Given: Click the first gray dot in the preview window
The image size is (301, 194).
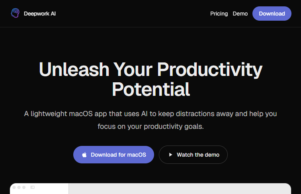Looking at the screenshot, I should click(14, 187).
